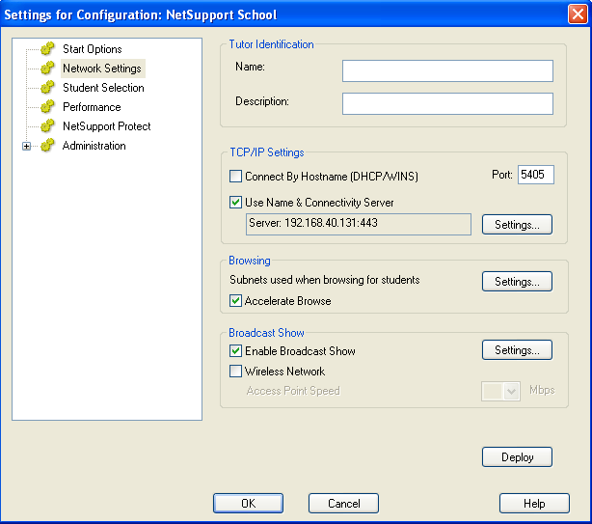
Task: Disable the Enable Broadcast Show checkbox
Action: [235, 351]
